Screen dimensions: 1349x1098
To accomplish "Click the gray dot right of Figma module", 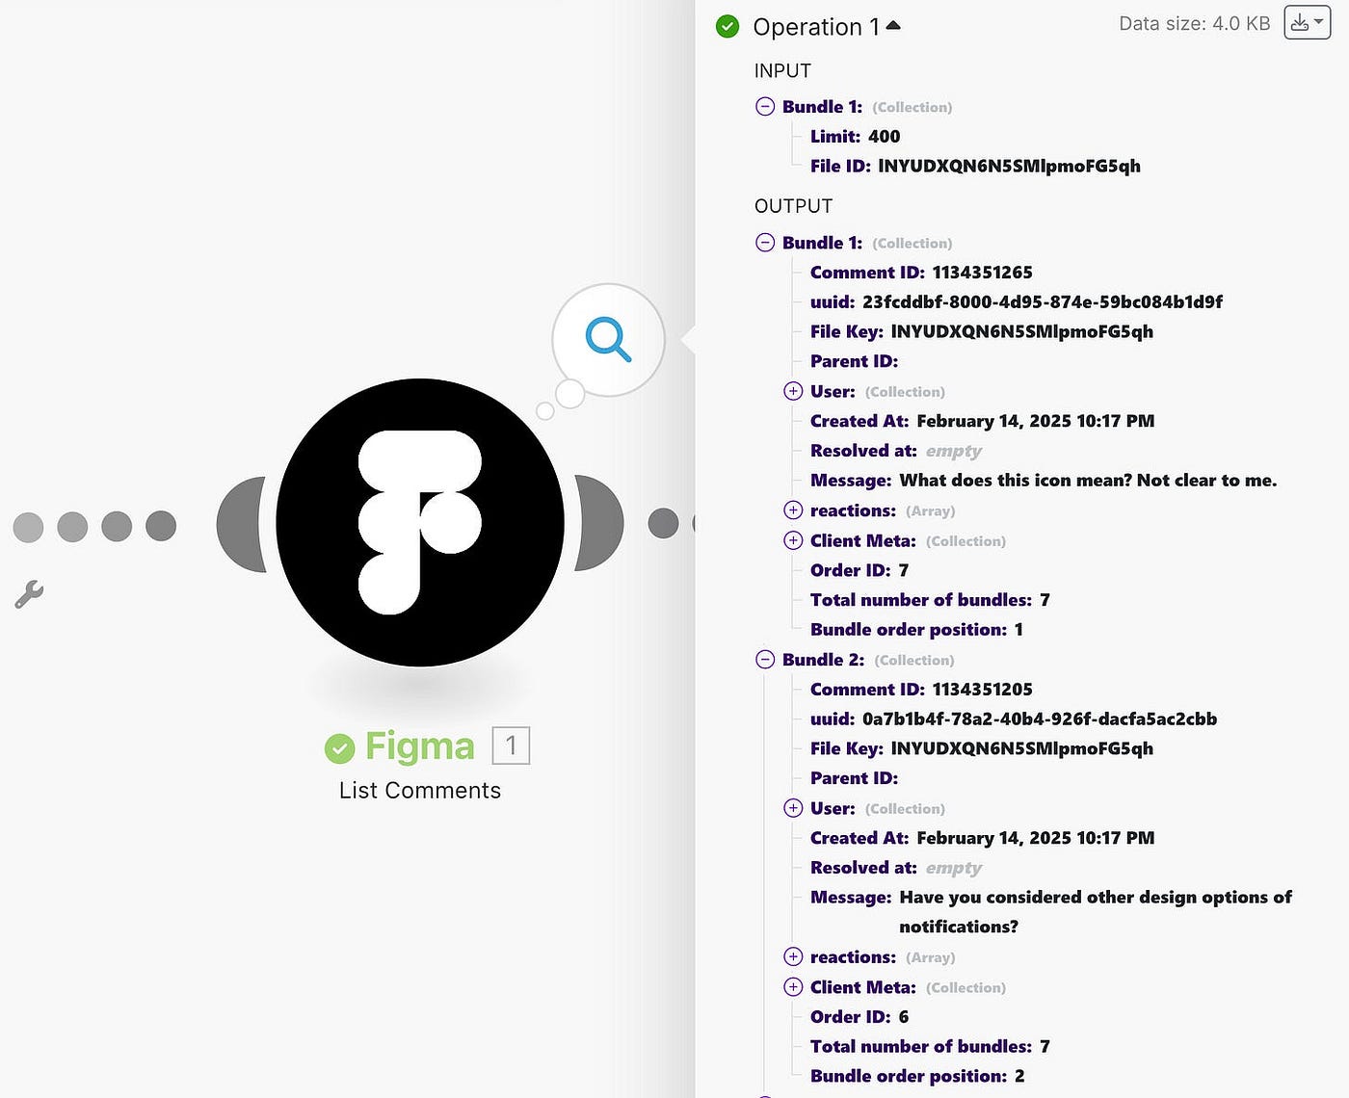I will point(663,523).
